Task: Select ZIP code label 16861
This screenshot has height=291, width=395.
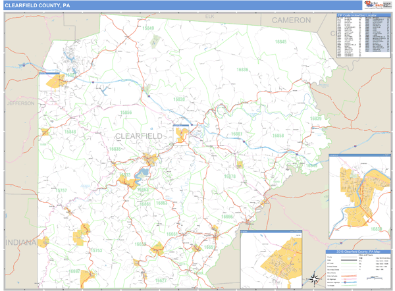Action: [x=145, y=204]
